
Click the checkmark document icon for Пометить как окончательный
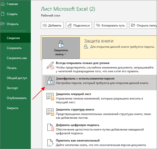coord(51,143)
